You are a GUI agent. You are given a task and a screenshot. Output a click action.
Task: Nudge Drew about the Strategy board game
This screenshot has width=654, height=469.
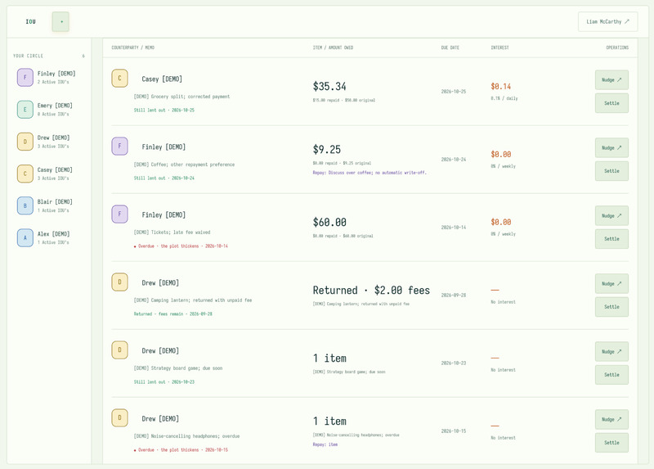click(x=611, y=352)
